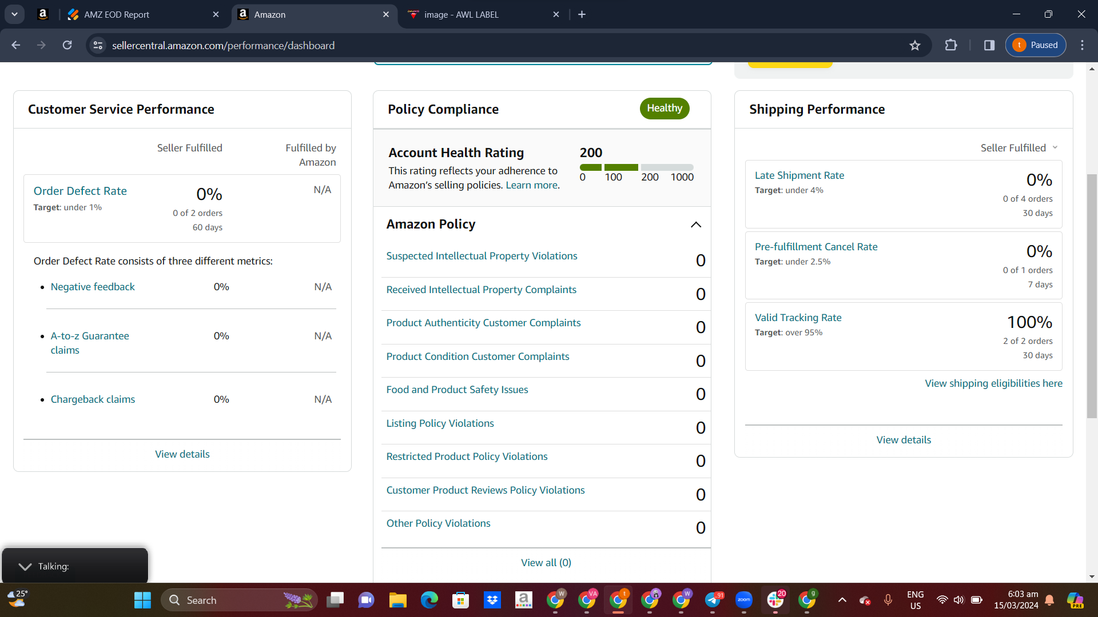Click the microphone icon in system tray
The width and height of the screenshot is (1098, 617).
pyautogui.click(x=888, y=600)
